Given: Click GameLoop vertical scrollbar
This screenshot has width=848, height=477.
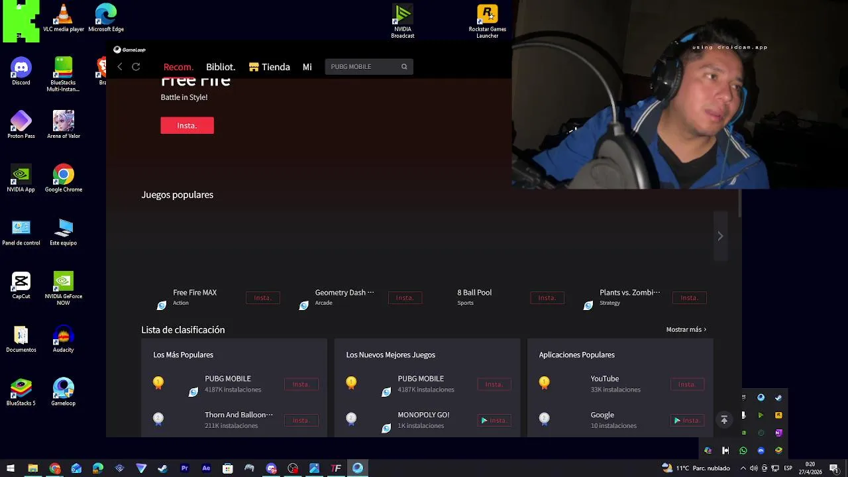Looking at the screenshot, I should 739,205.
